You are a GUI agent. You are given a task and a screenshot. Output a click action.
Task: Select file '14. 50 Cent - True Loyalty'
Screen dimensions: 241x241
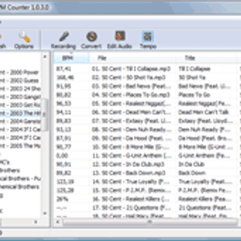pyautogui.click(x=131, y=181)
